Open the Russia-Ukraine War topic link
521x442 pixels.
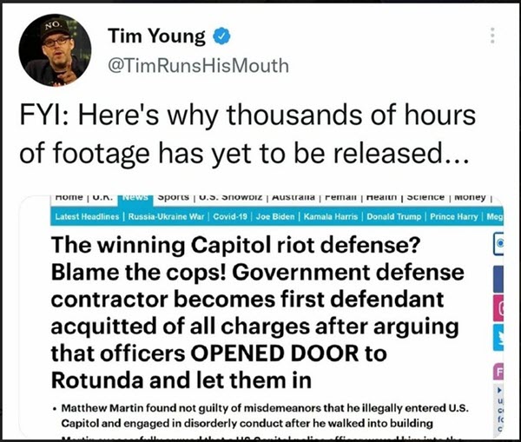pos(166,217)
